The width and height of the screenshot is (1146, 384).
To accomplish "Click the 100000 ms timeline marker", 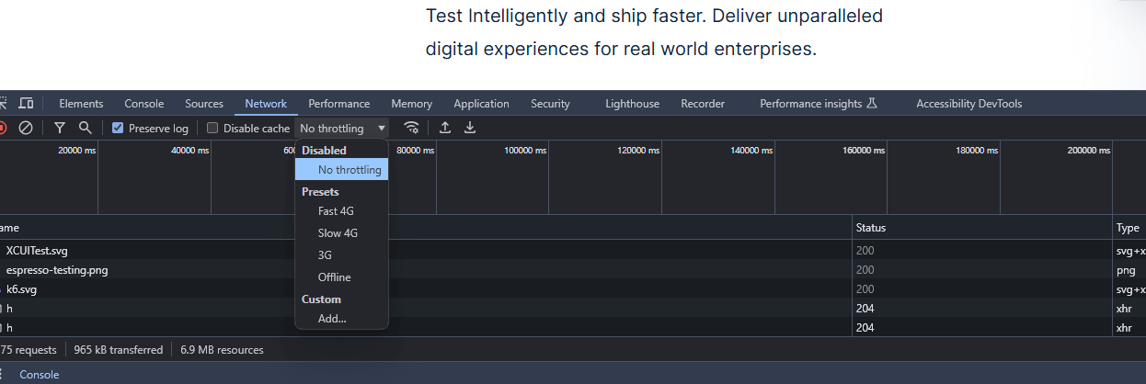I will pyautogui.click(x=526, y=151).
